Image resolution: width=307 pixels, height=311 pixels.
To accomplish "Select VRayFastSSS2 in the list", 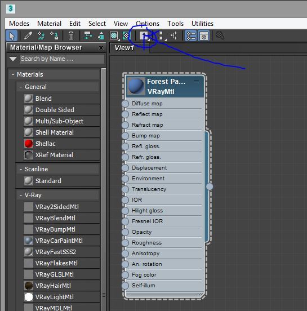I will (61, 252).
